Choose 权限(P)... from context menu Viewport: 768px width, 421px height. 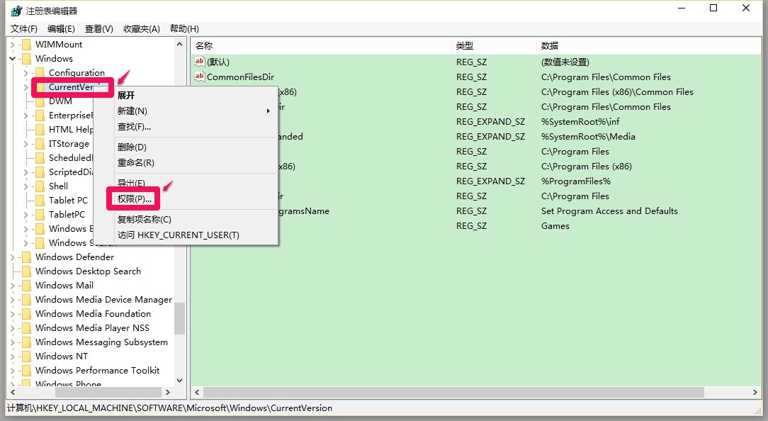[135, 198]
